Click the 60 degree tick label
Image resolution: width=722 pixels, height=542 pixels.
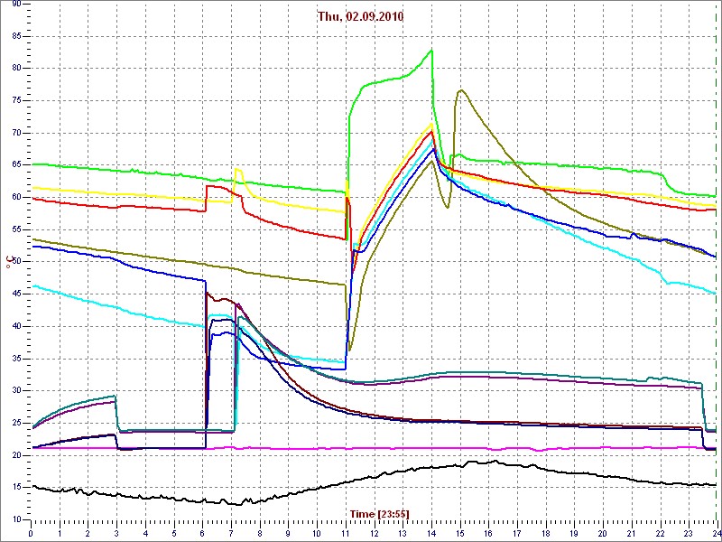coord(14,197)
